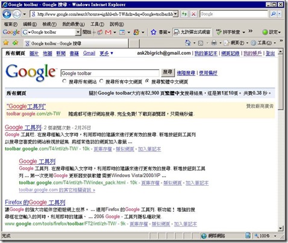Click toolbar.google.com 的其它相關資訊 link

coord(57,190)
